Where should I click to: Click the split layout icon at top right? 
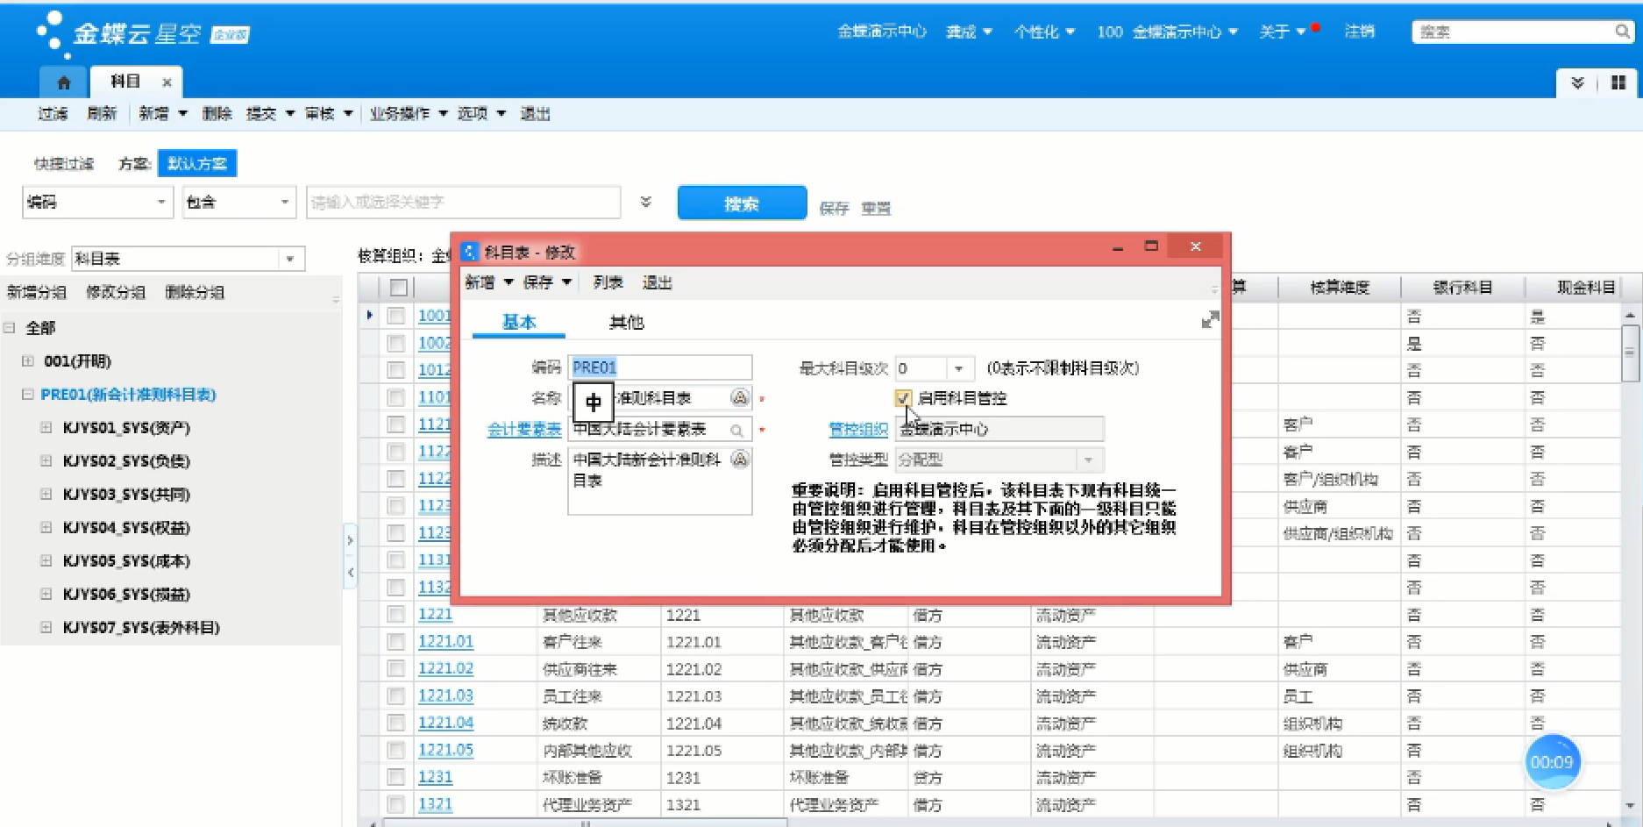[x=1618, y=82]
